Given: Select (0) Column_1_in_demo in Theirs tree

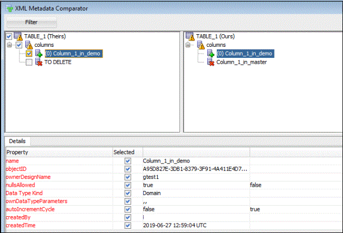Looking at the screenshot, I should tap(74, 54).
